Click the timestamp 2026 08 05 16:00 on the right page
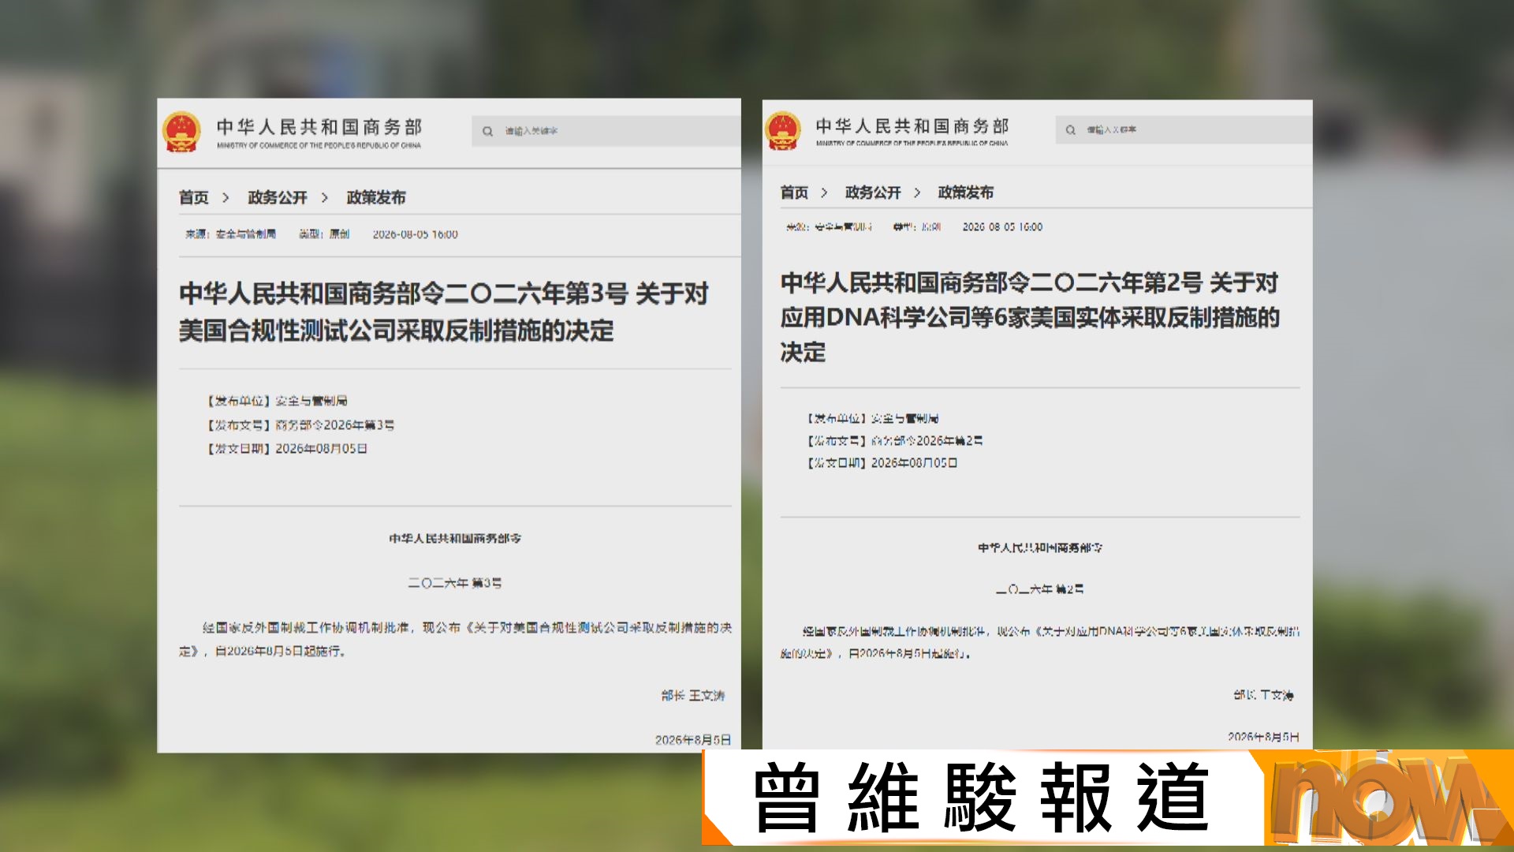This screenshot has width=1514, height=852. (x=1002, y=227)
